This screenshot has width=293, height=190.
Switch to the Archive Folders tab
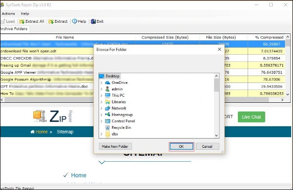click(14, 29)
